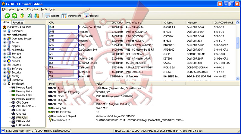Select the Memory Read benchmark
Screen dimensions: 241x134
click(x=24, y=87)
